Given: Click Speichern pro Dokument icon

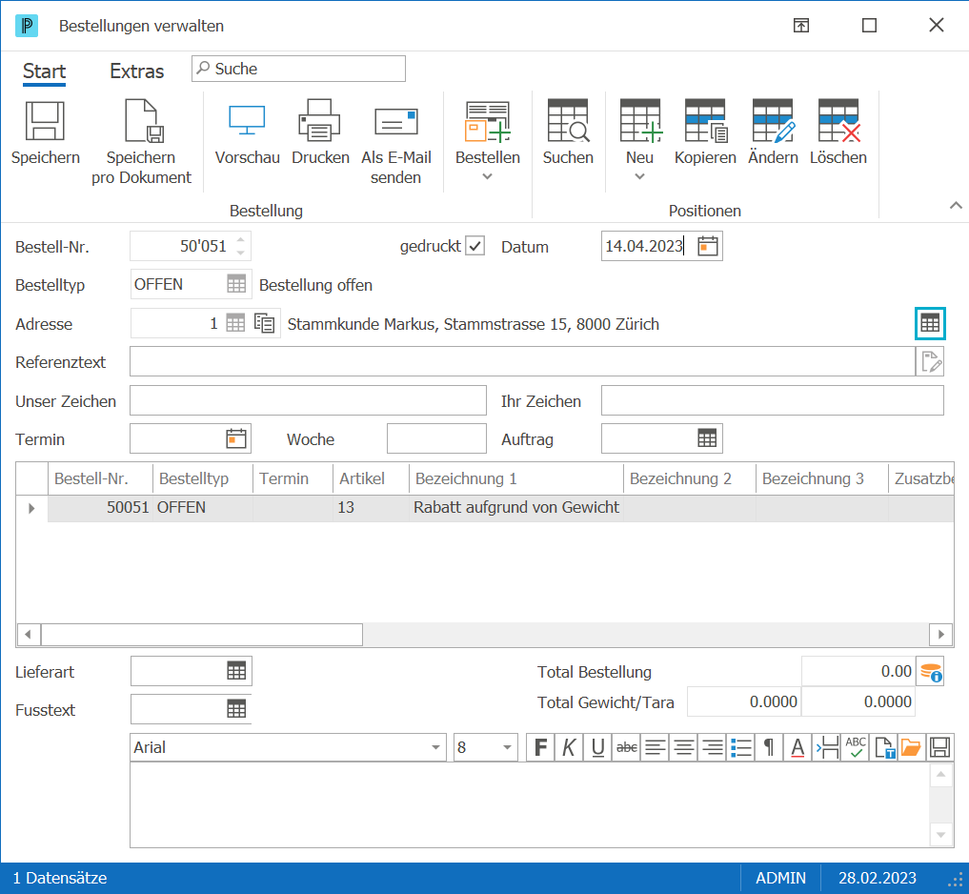Looking at the screenshot, I should 144,121.
